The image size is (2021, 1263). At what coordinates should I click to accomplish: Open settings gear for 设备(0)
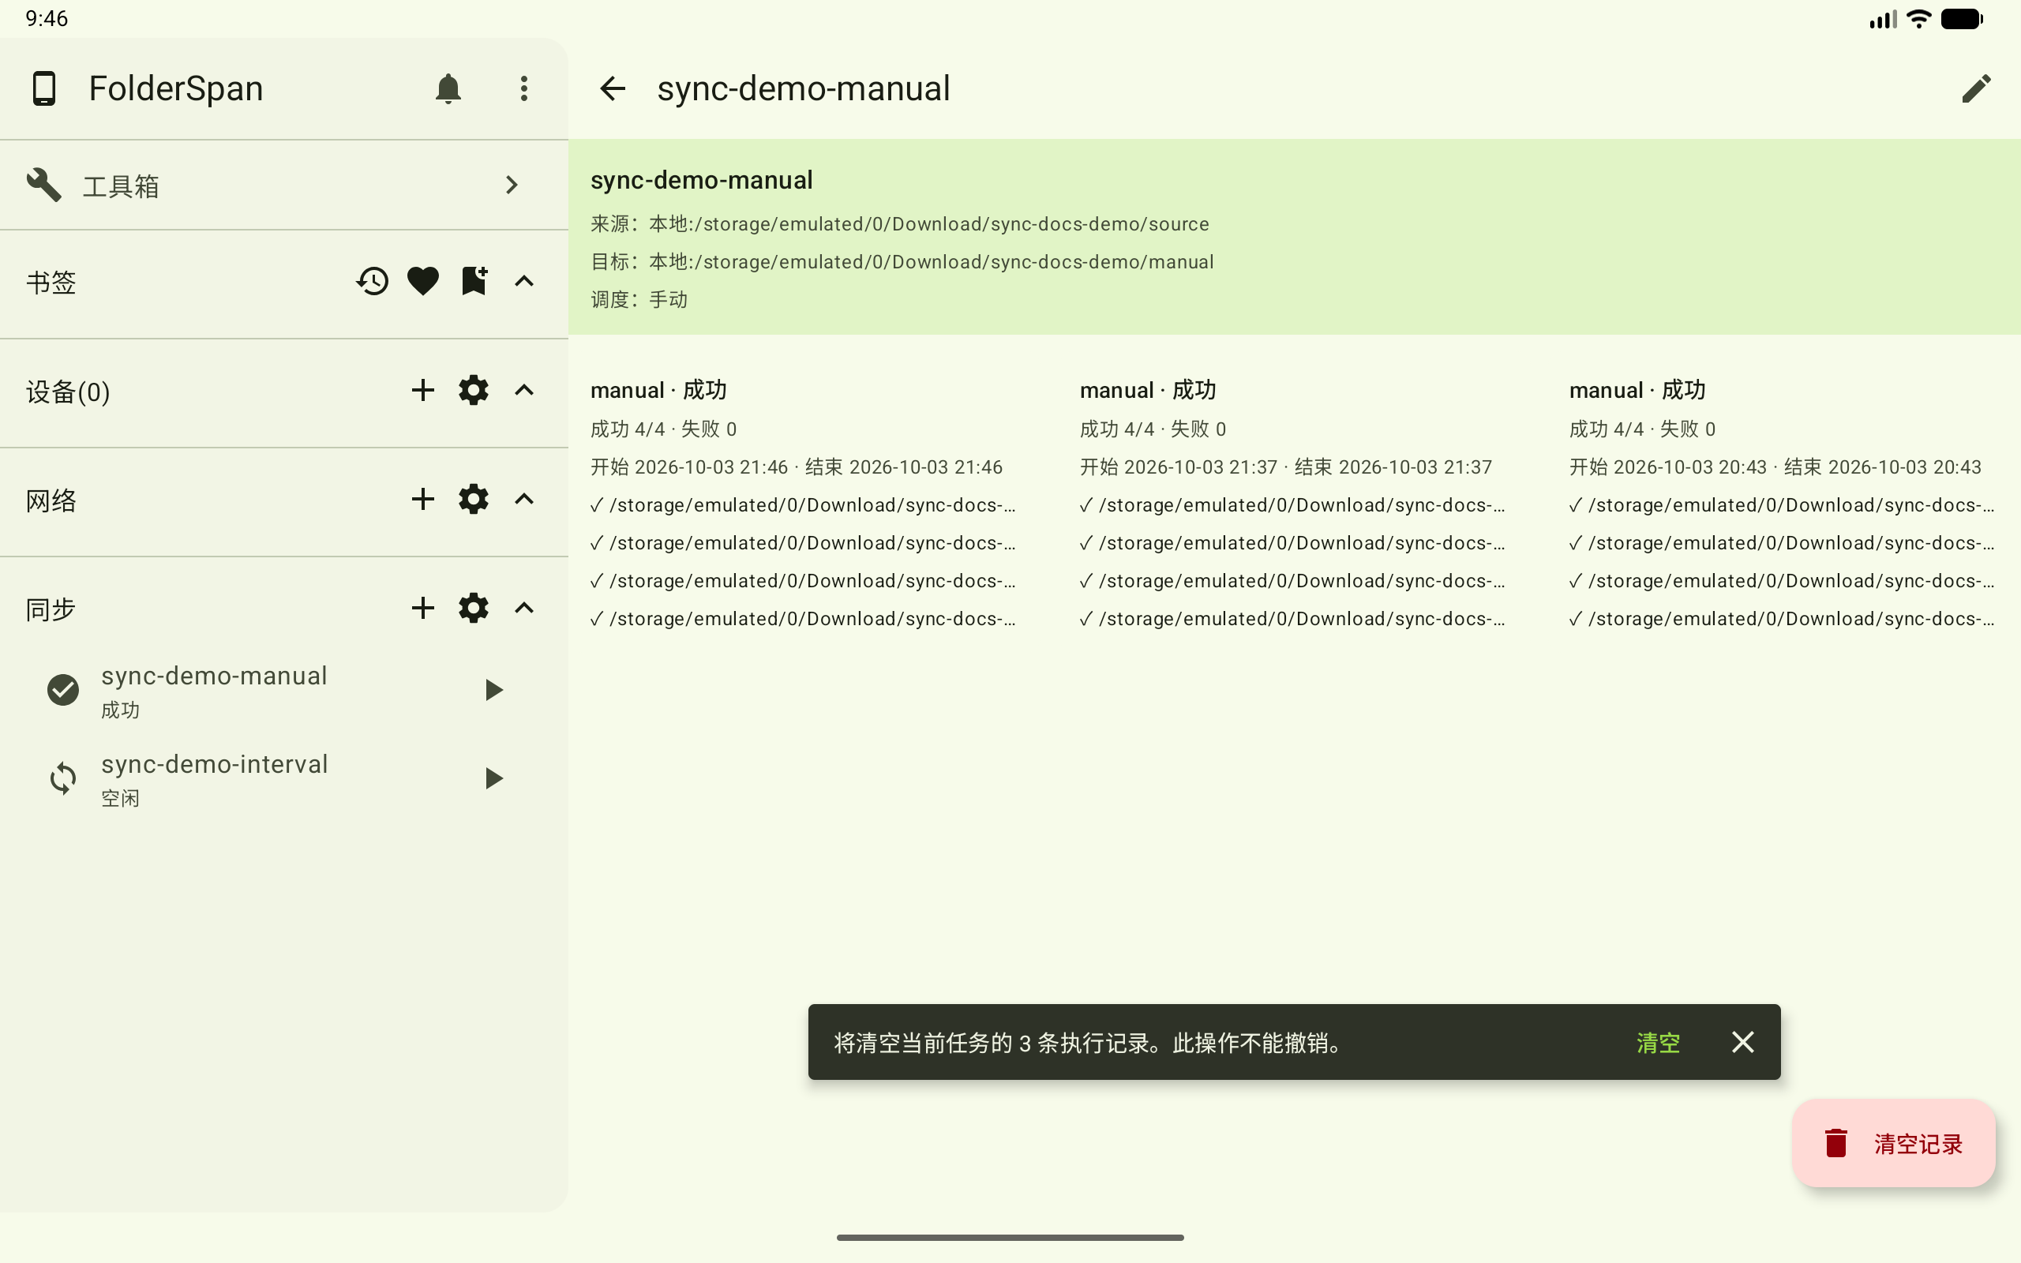click(x=474, y=390)
